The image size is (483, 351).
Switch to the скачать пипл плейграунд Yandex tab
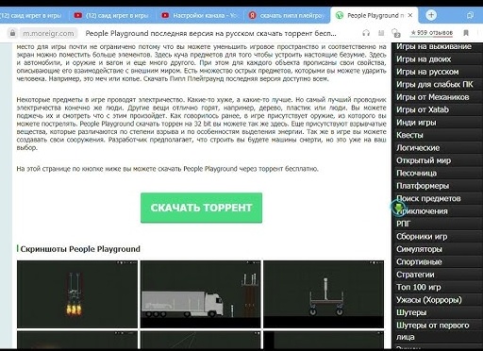tap(287, 15)
